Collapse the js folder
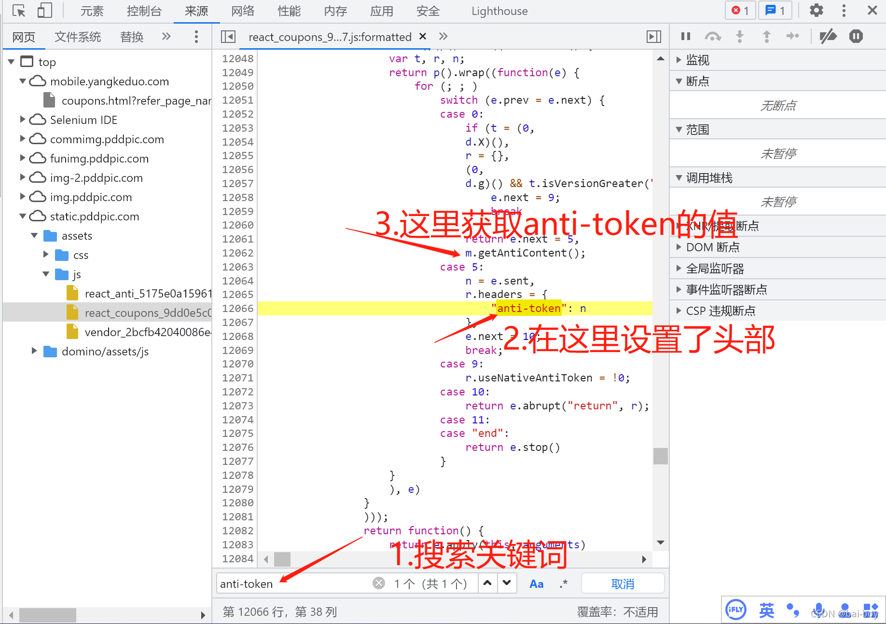This screenshot has width=886, height=624. (x=46, y=274)
